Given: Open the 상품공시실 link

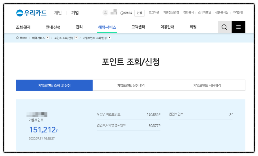Looking at the screenshot, I should point(222,13).
